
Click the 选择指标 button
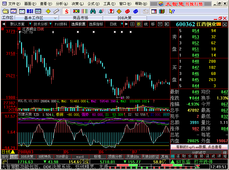(x=96, y=24)
